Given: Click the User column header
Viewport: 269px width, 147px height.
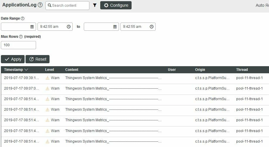Looking at the screenshot, I should [x=172, y=70].
